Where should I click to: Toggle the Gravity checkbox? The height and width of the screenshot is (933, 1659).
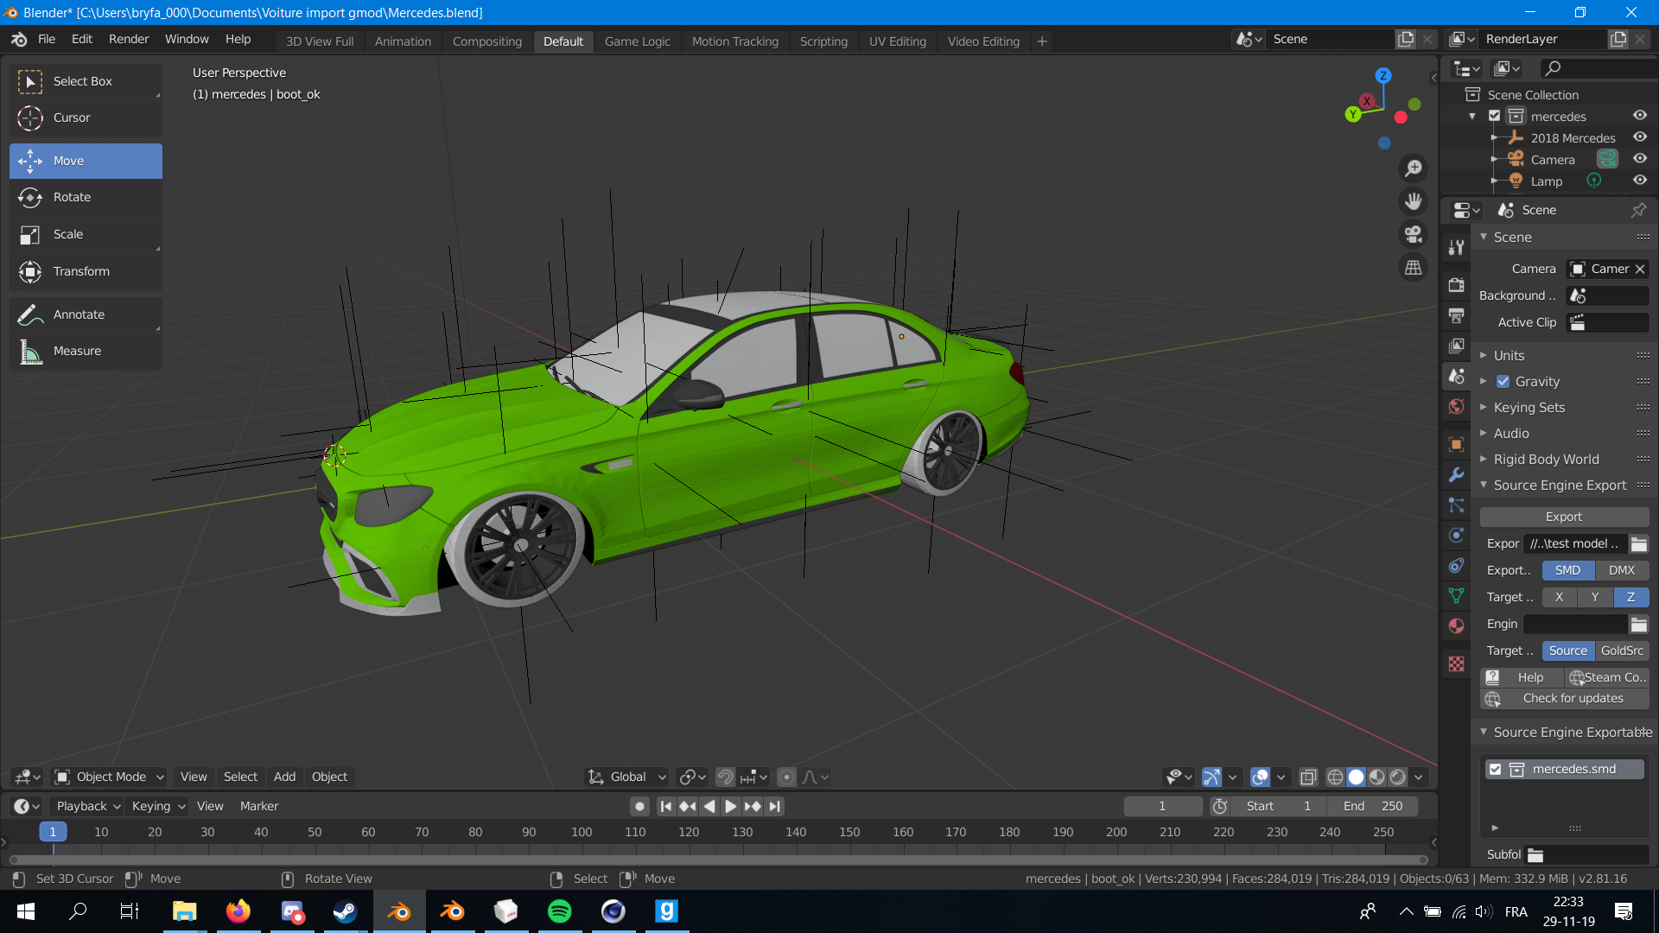click(1503, 381)
